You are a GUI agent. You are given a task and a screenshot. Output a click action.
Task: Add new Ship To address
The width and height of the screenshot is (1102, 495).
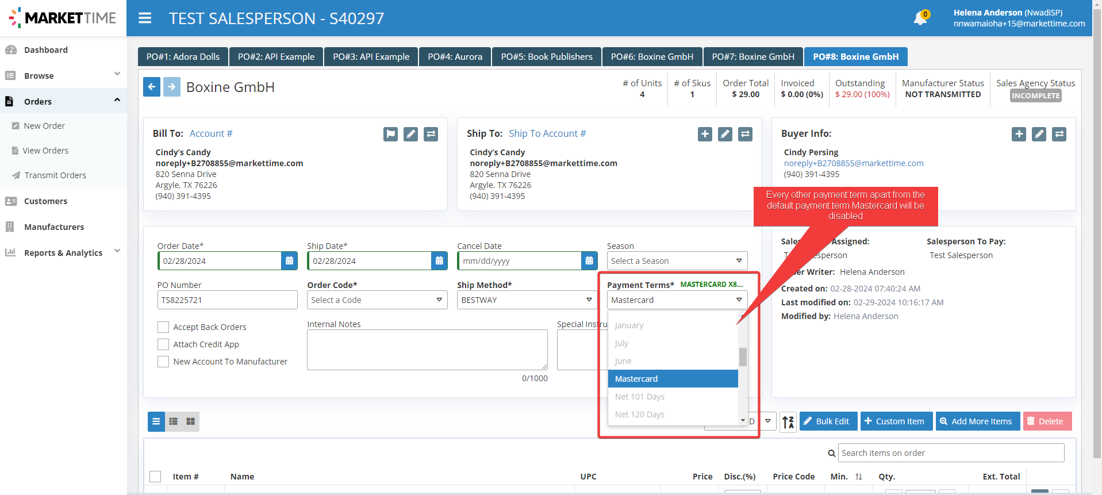[705, 134]
